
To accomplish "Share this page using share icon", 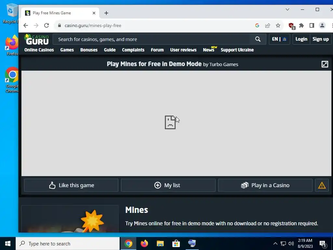I will [268, 25].
